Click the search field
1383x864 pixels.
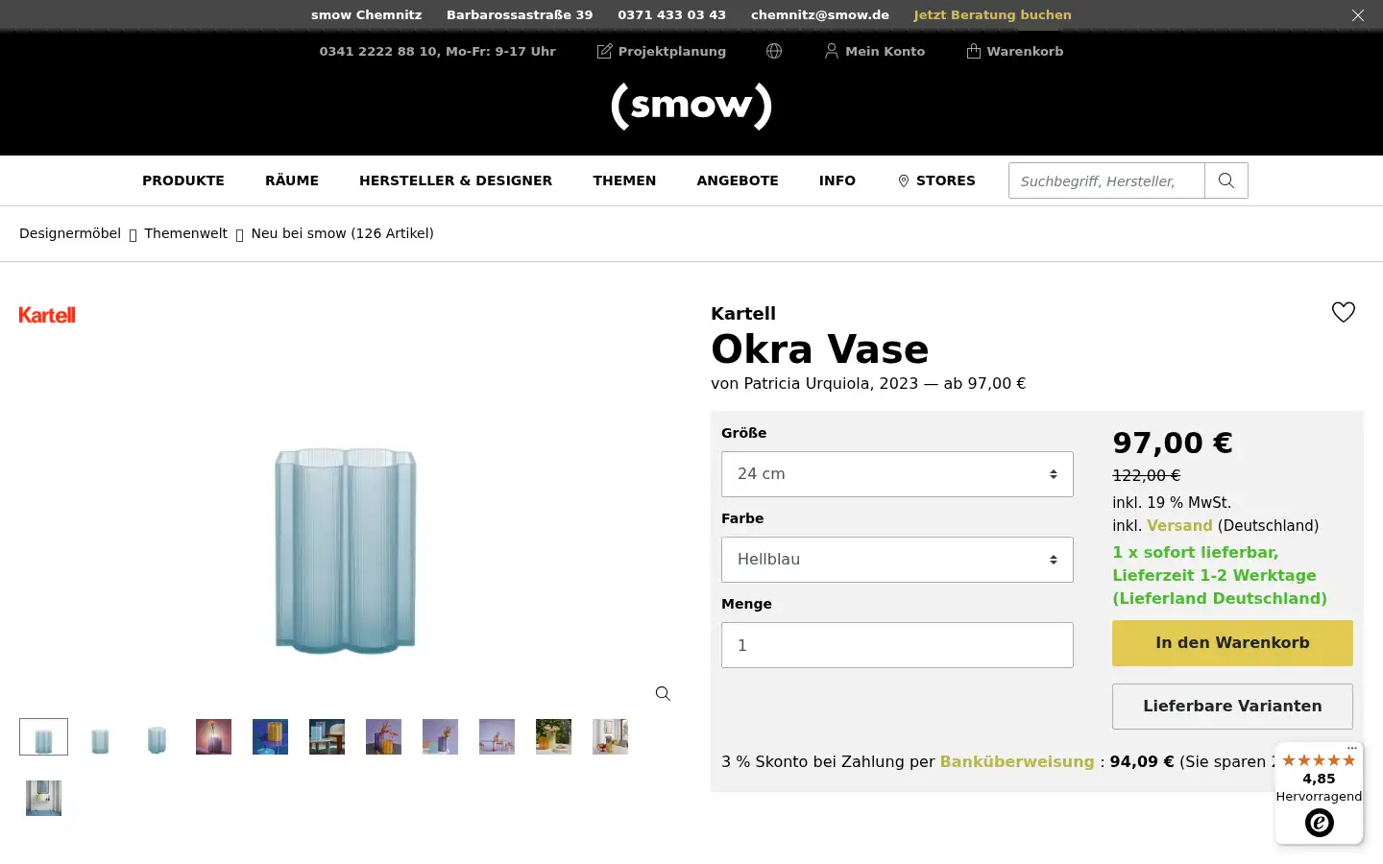pyautogui.click(x=1106, y=180)
